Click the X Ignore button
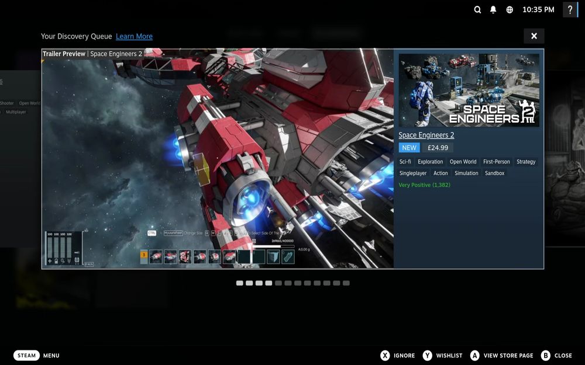 click(x=398, y=356)
